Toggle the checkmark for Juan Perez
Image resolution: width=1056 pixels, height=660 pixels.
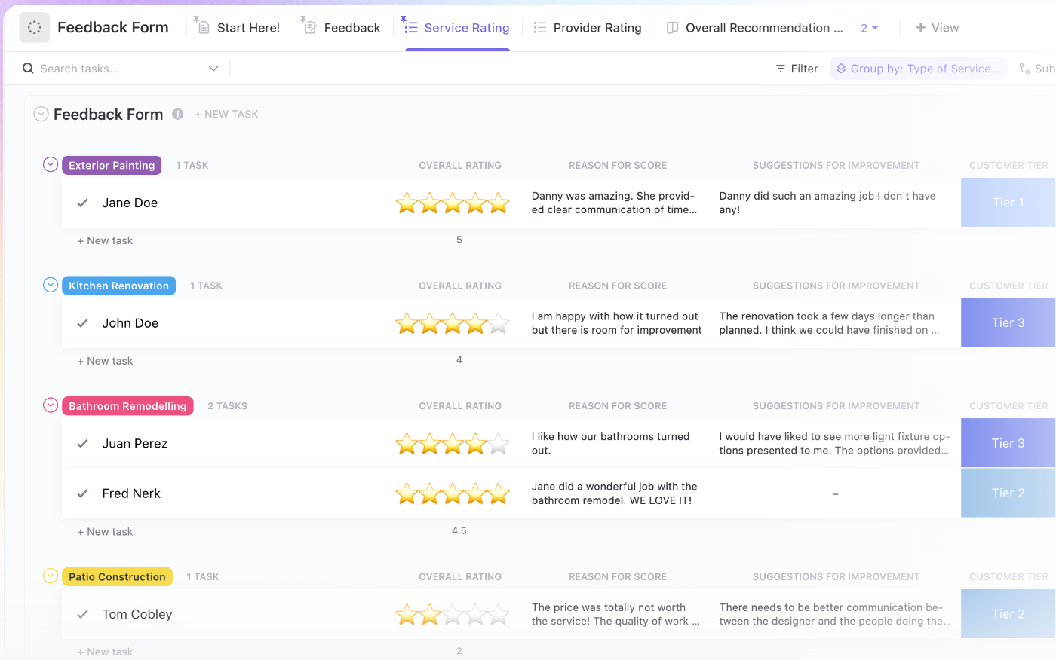click(x=83, y=444)
